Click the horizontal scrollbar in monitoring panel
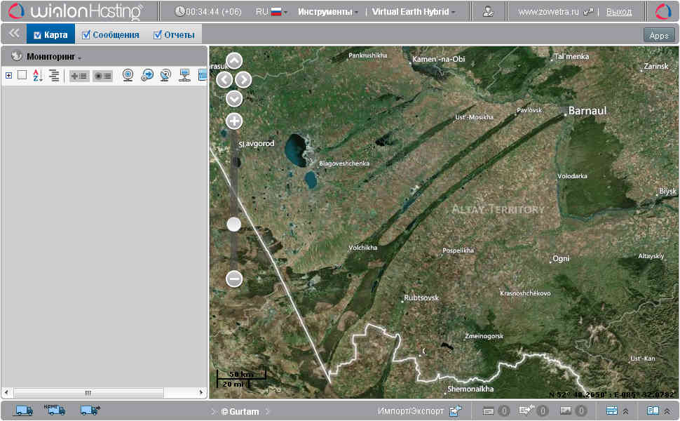 pos(88,393)
